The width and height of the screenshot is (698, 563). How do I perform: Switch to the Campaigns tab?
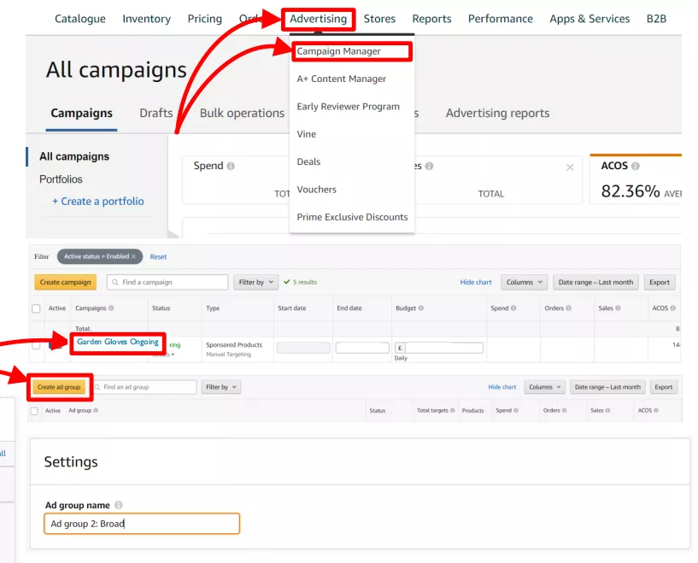[81, 113]
